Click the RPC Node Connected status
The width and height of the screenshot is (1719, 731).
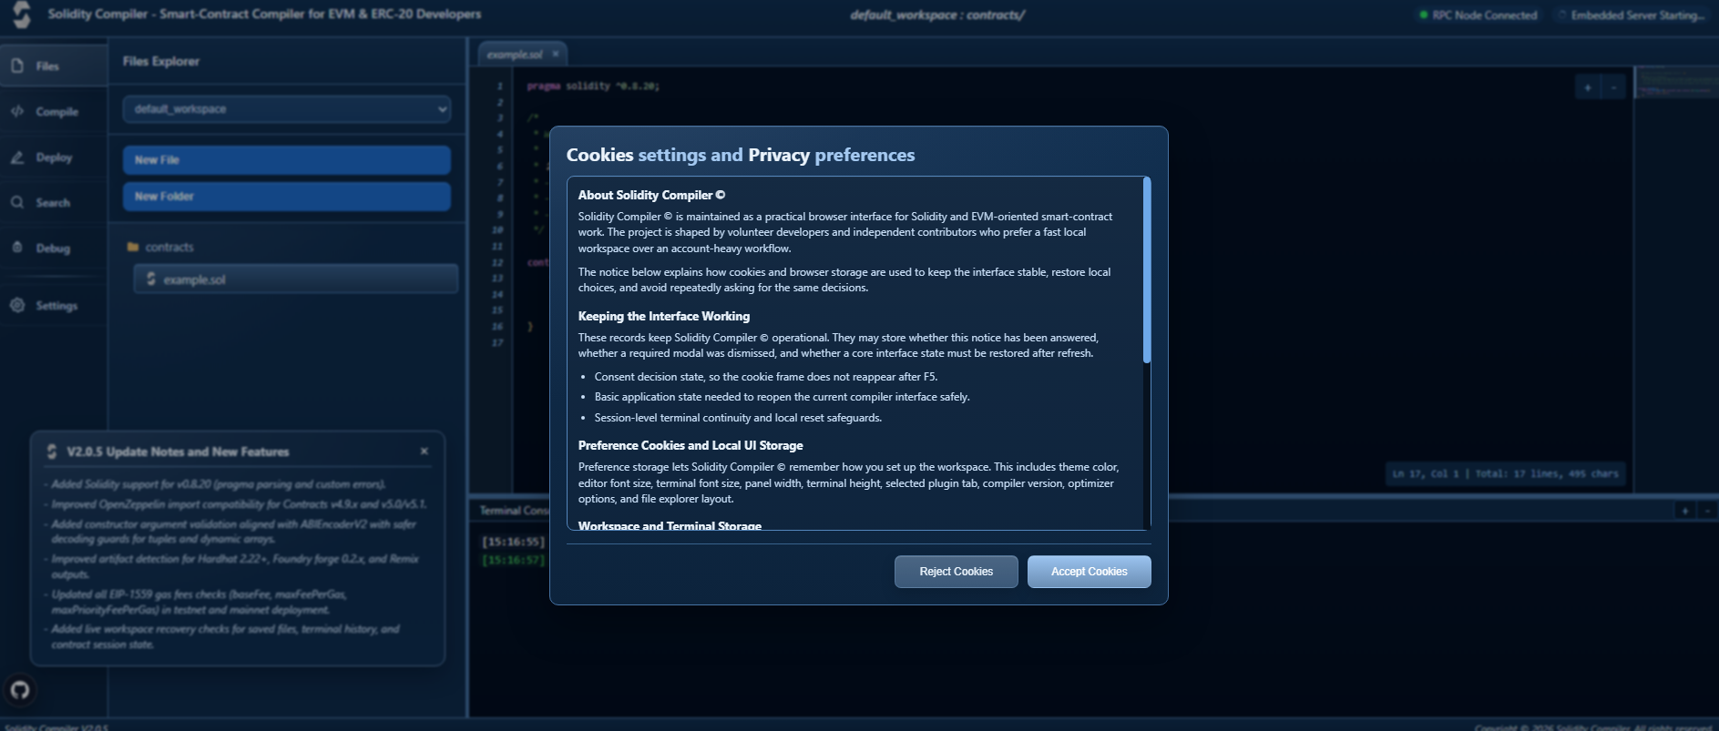point(1478,15)
